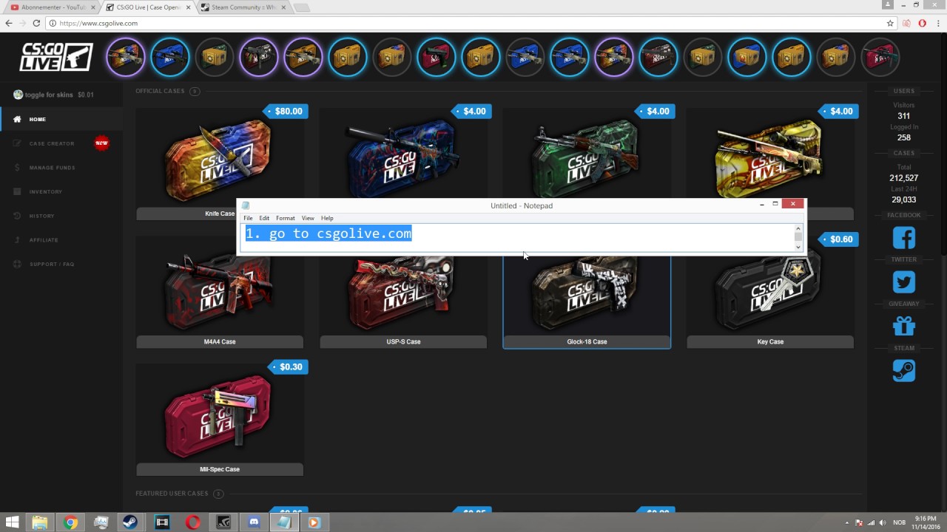Open the orange media player taskbar icon

pyautogui.click(x=314, y=522)
